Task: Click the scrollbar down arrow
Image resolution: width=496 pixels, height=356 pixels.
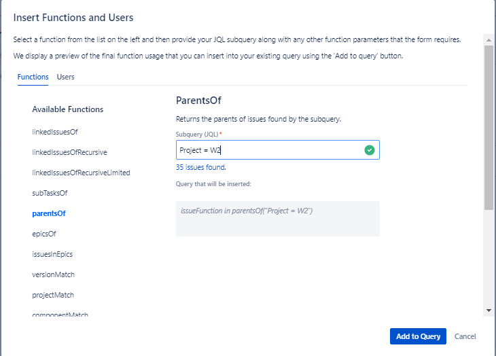Action: [488, 310]
